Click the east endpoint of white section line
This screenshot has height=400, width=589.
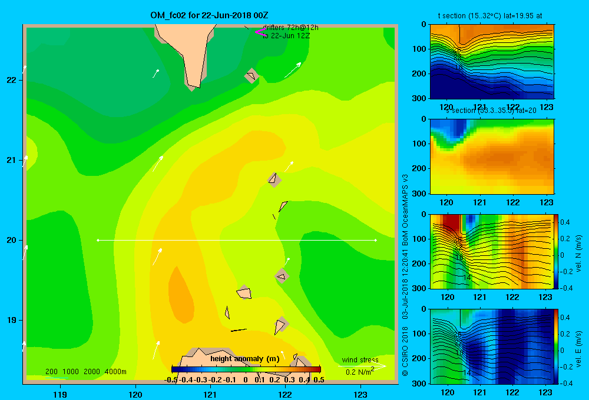(x=376, y=240)
